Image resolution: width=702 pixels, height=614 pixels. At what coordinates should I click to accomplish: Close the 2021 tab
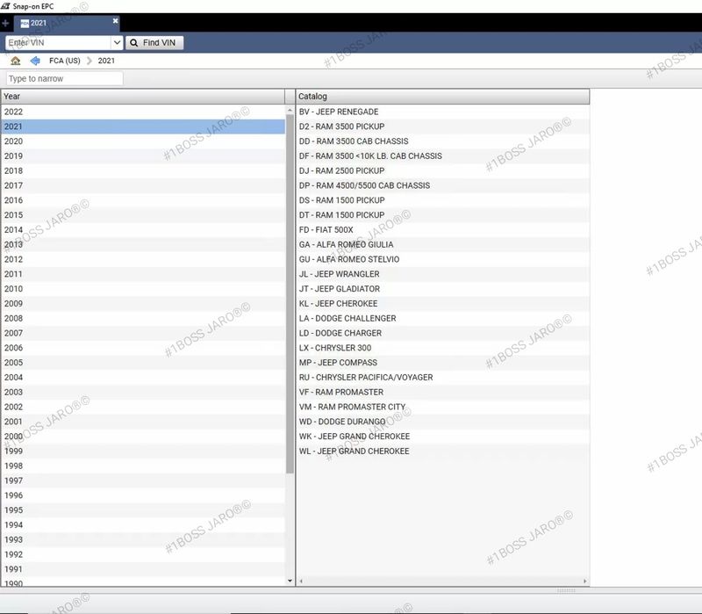point(115,20)
